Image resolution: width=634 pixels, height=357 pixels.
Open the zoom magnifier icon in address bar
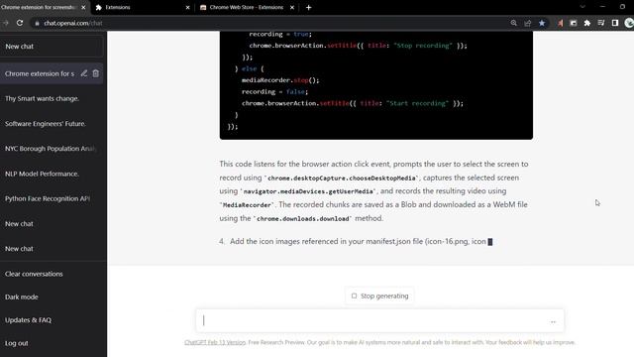click(513, 23)
